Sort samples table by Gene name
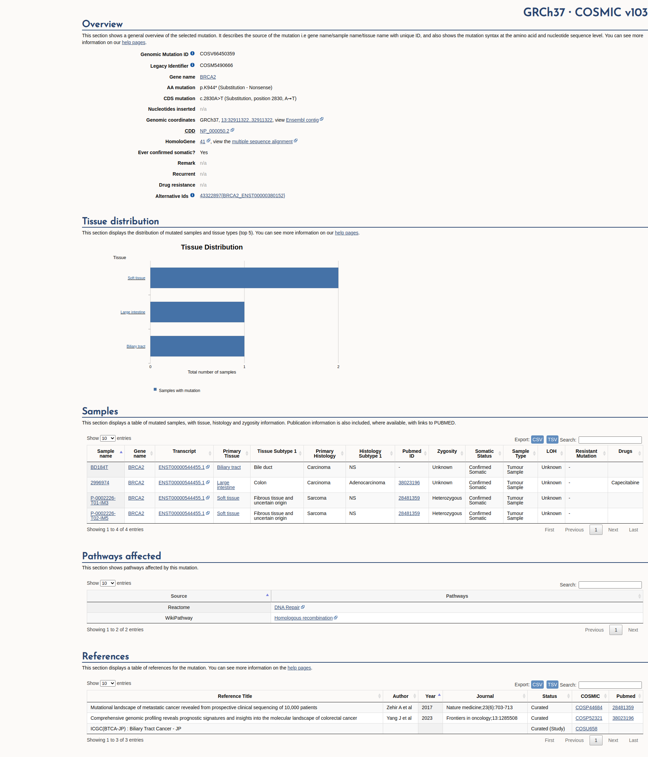Screen dimensions: 648x757 coord(139,454)
